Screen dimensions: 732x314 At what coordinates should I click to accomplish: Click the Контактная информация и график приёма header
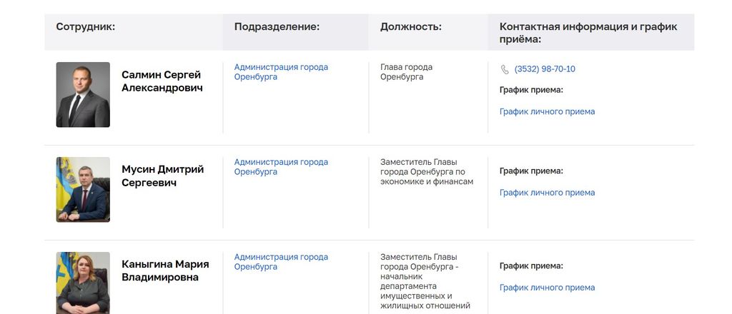[588, 33]
